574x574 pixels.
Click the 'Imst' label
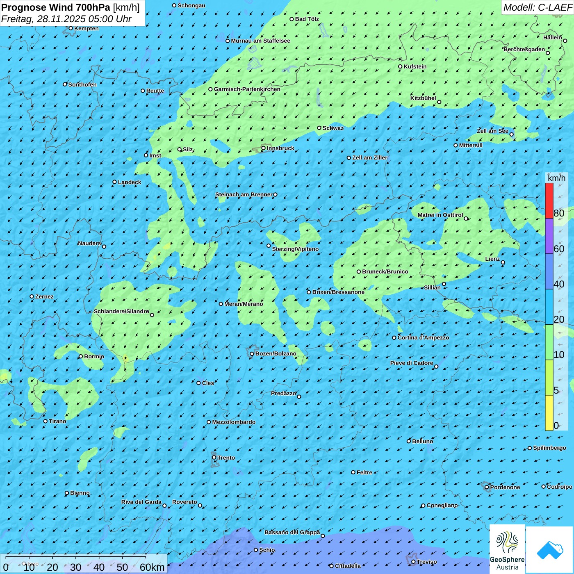155,155
